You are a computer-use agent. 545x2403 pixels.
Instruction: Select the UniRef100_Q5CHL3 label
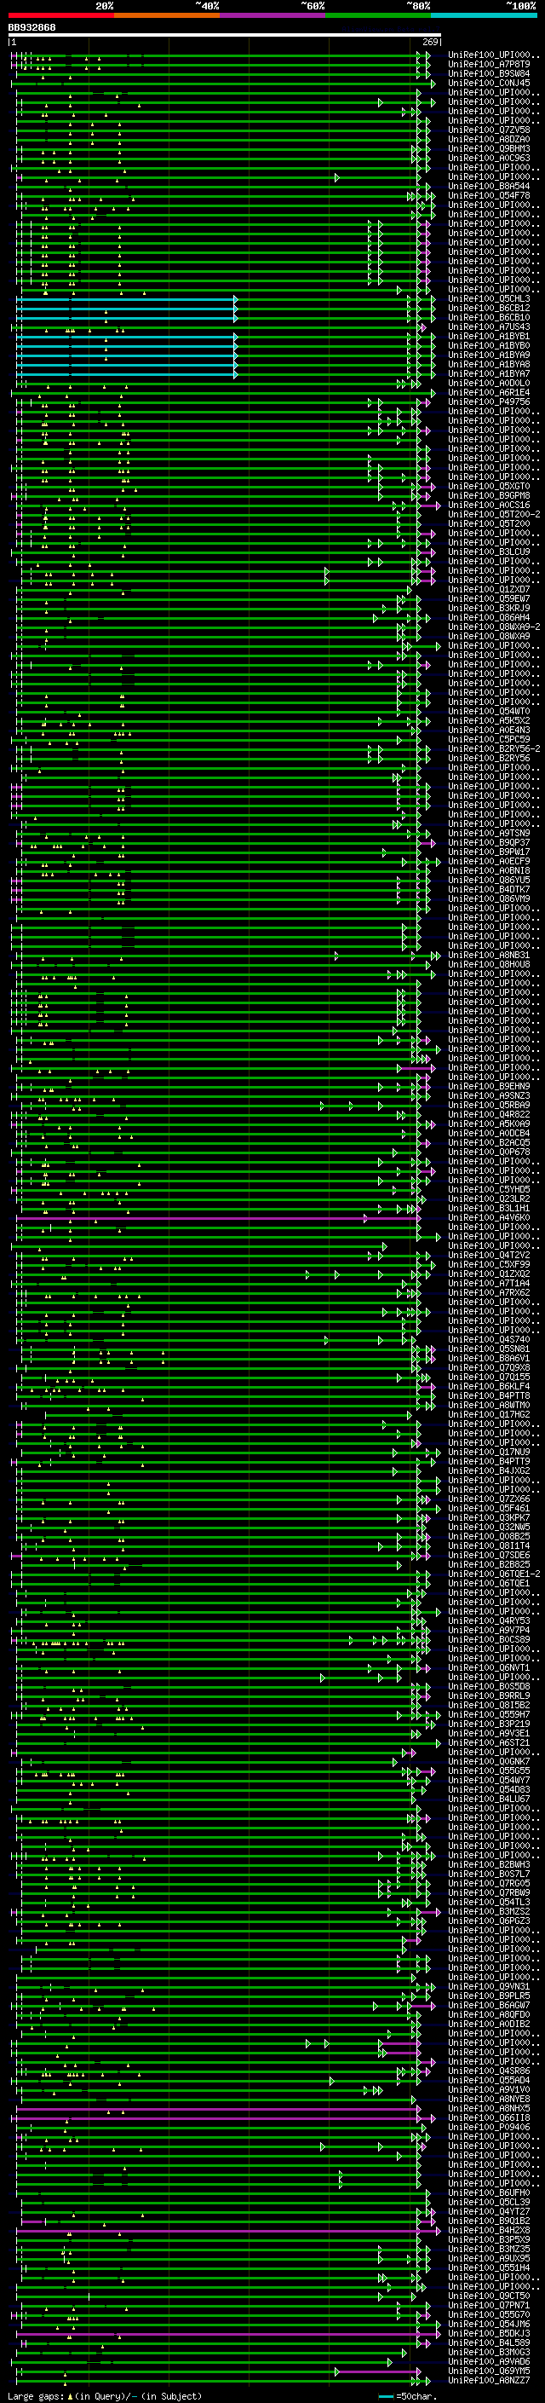489,298
